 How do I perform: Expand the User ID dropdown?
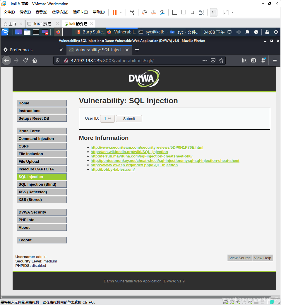[107, 119]
